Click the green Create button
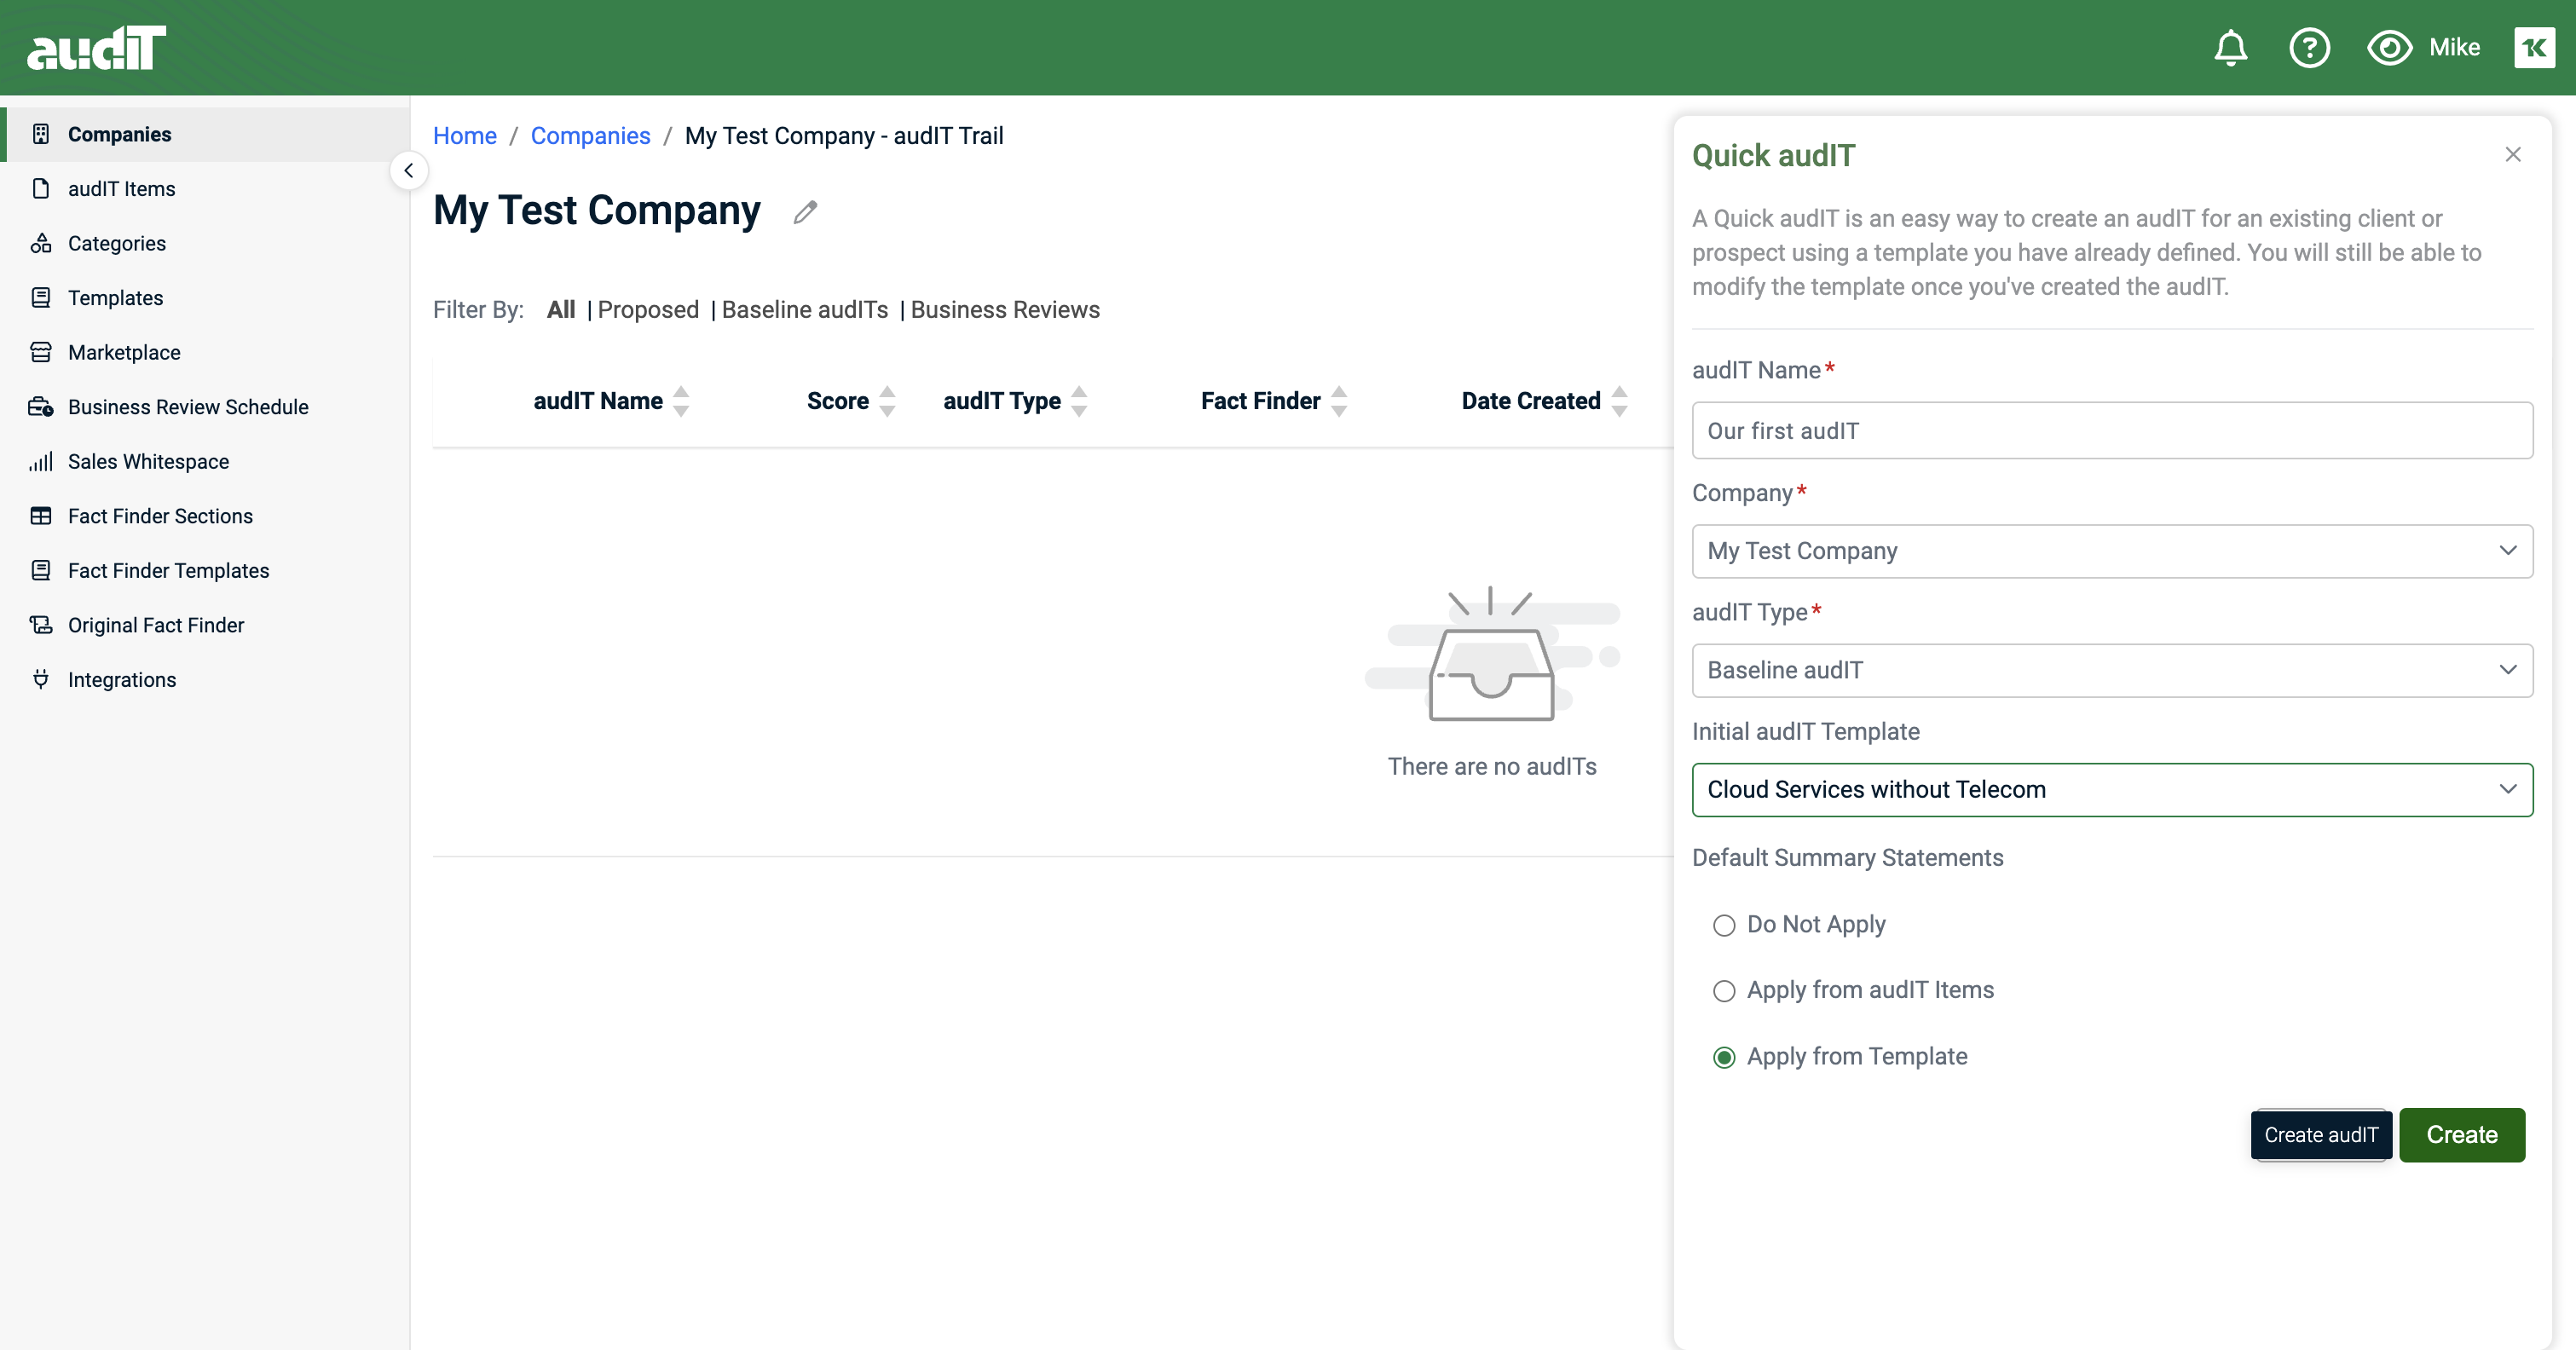The image size is (2576, 1350). pyautogui.click(x=2462, y=1135)
